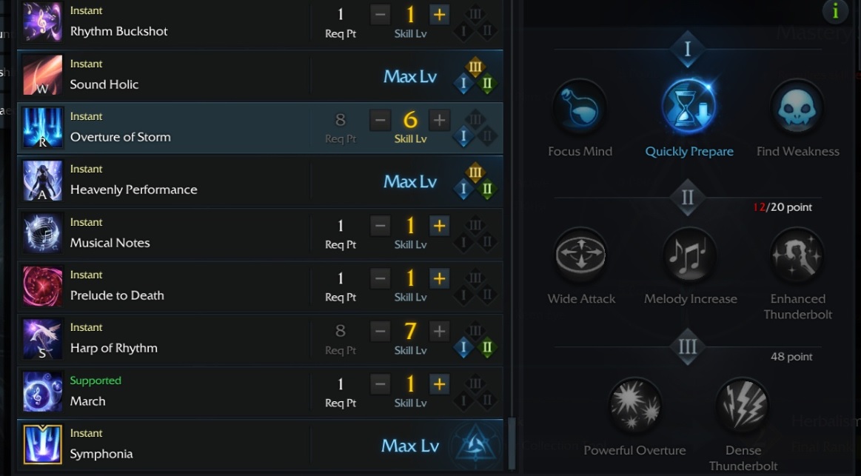The image size is (861, 476).
Task: Pick the Melody Increase tripod
Action: click(x=689, y=255)
